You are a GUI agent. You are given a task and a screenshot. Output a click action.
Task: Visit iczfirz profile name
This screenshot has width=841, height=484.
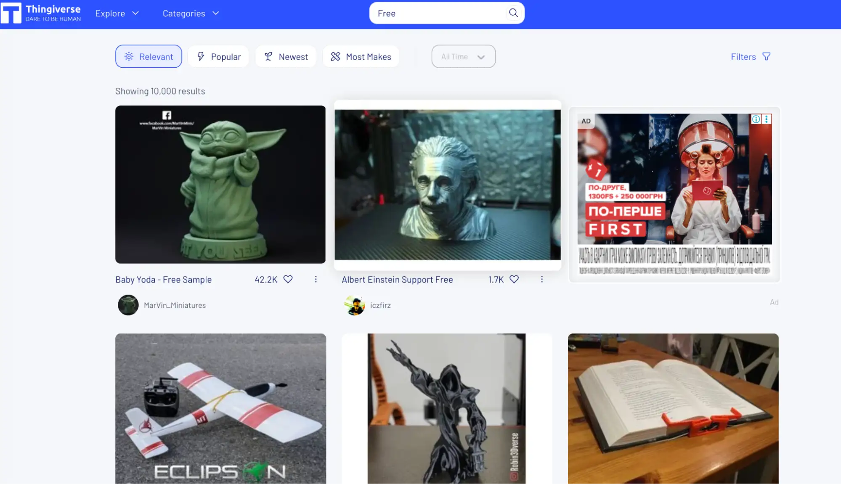pos(380,305)
